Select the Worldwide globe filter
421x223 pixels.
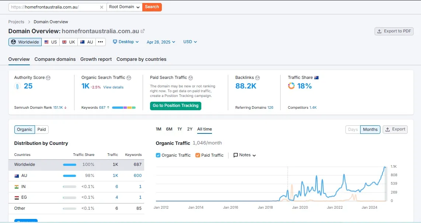tap(25, 42)
